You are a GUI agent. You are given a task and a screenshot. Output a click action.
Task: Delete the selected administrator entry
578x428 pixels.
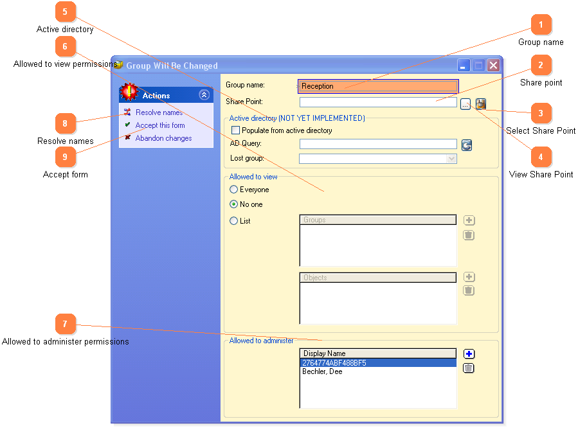(x=469, y=368)
